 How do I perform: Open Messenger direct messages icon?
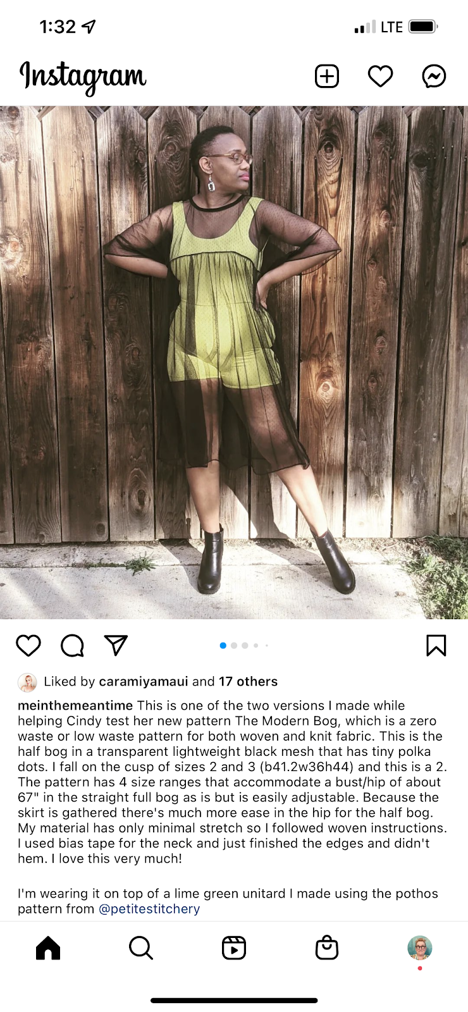[434, 77]
